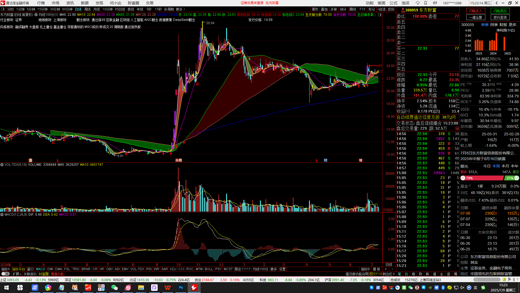
Task: Select the 势 trend tab
Action: (420, 274)
